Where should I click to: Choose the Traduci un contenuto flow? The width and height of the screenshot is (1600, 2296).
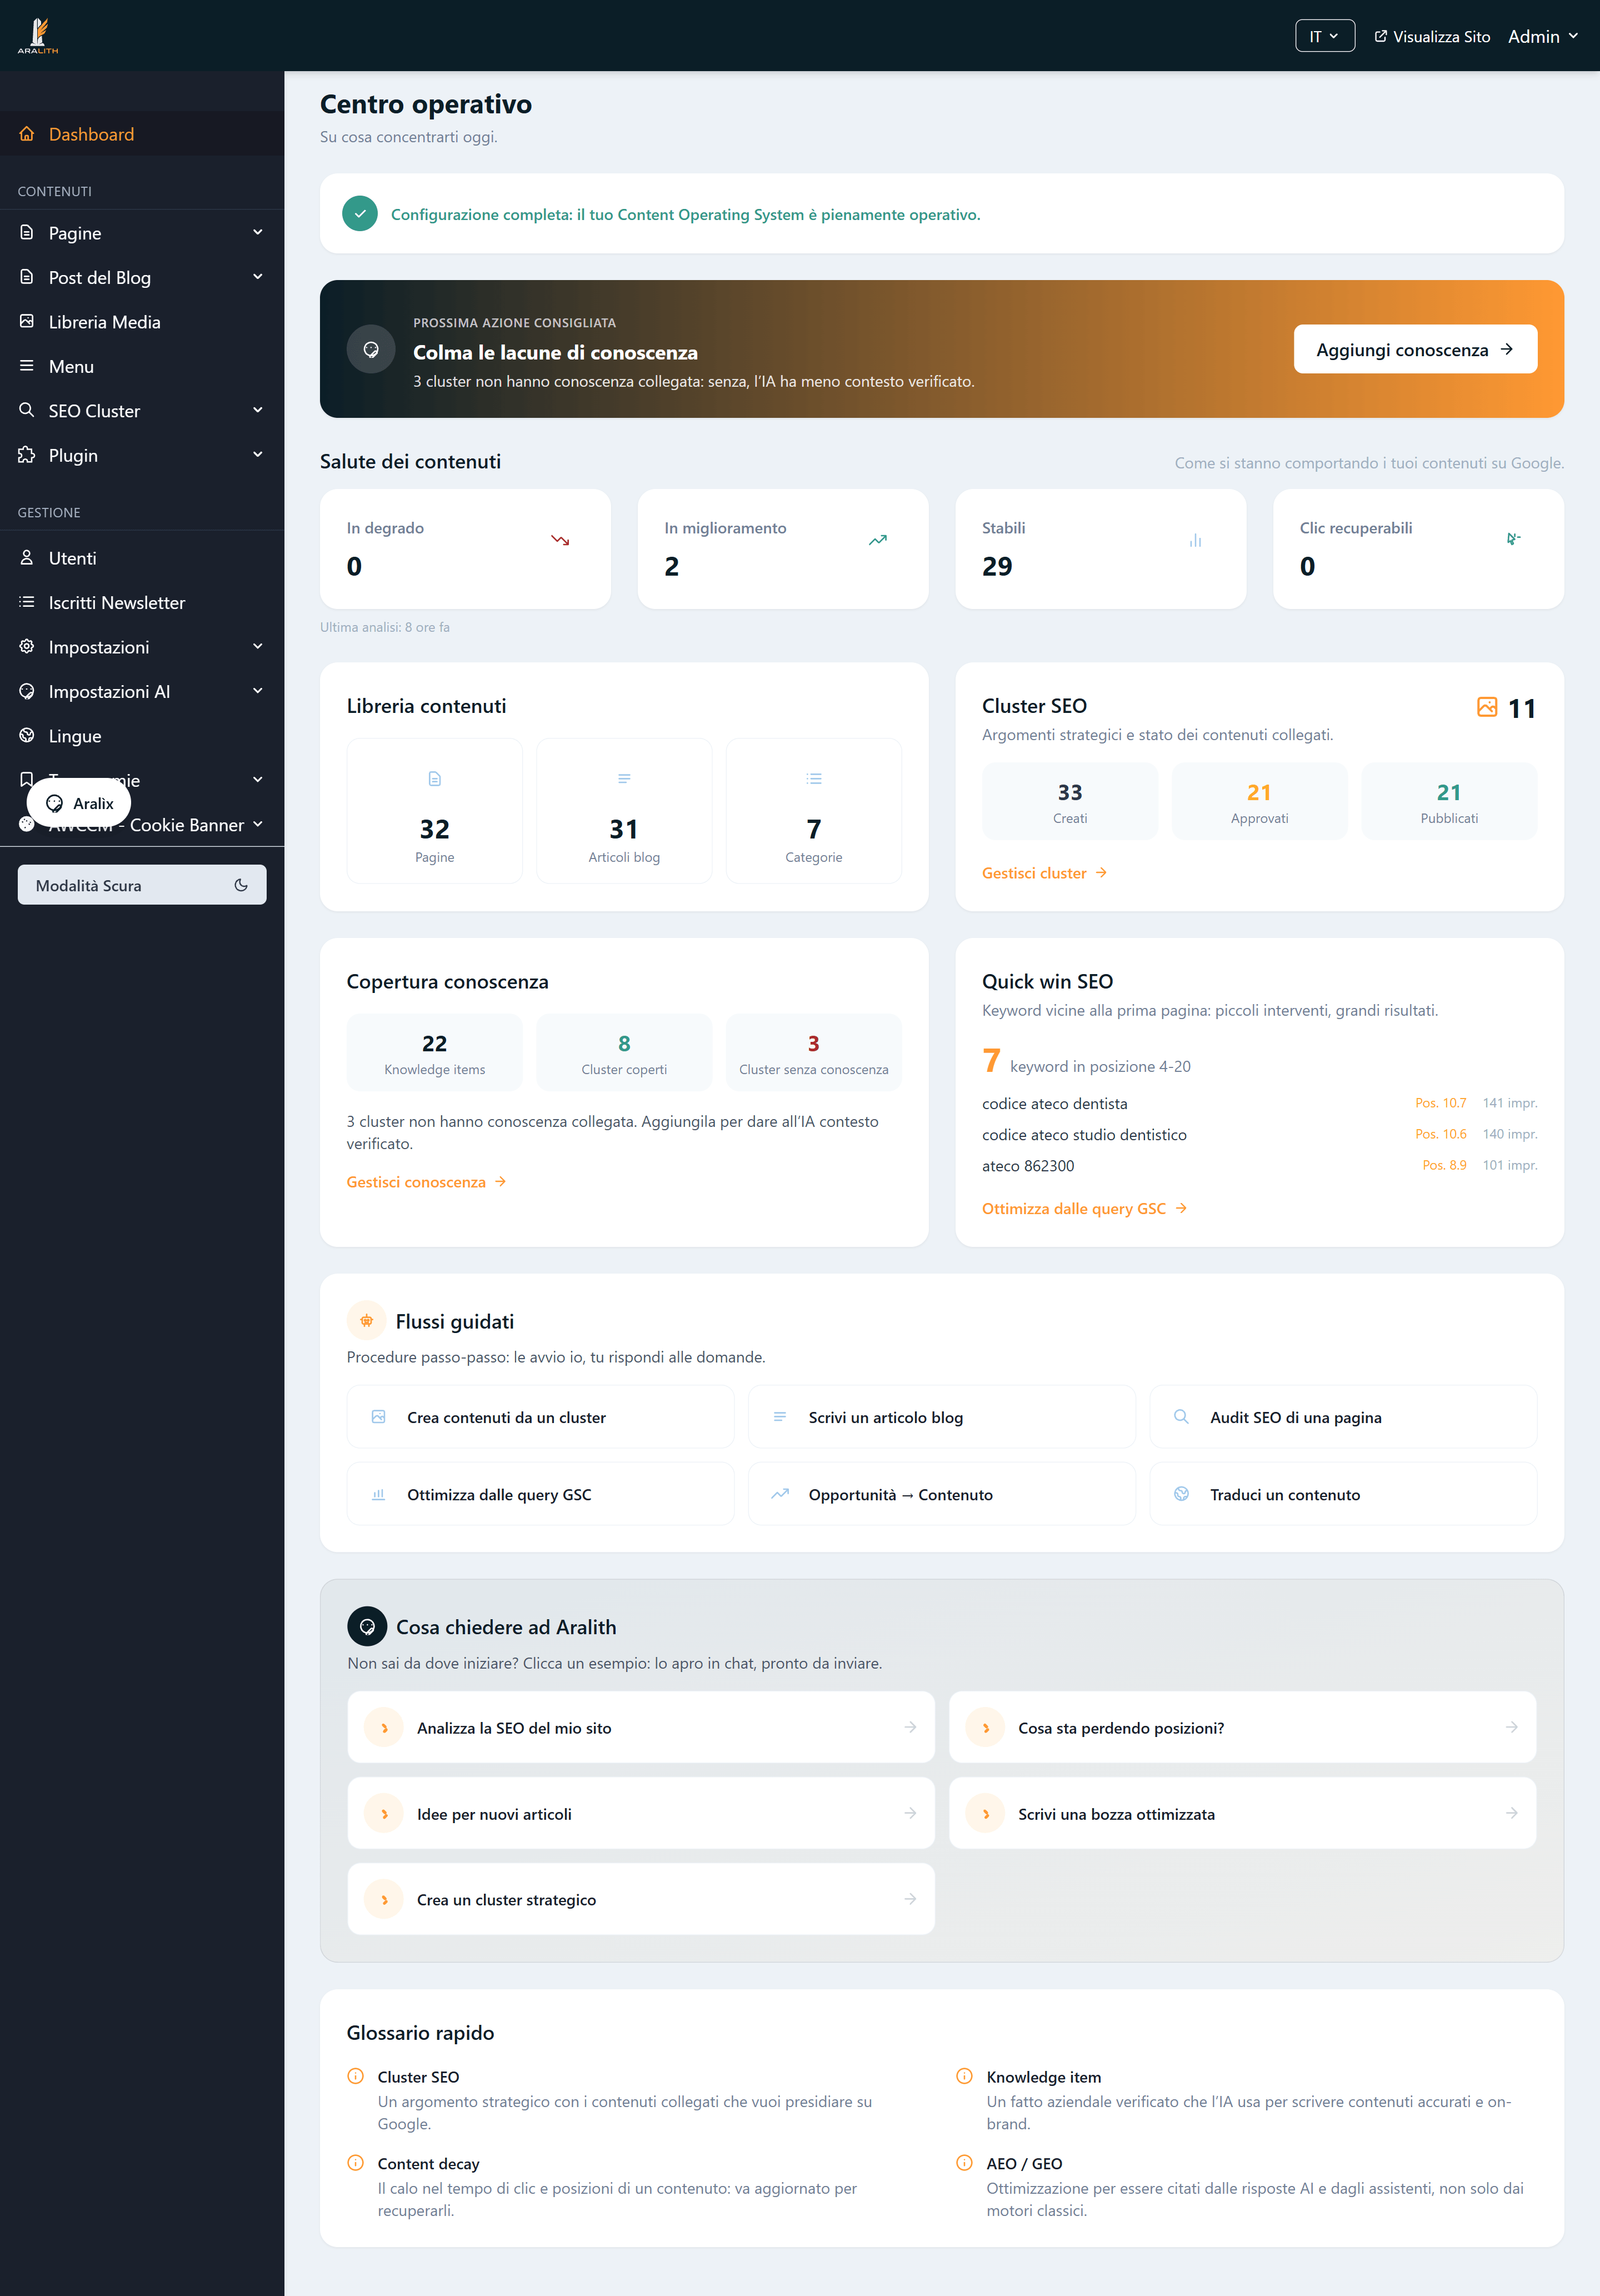(x=1343, y=1494)
